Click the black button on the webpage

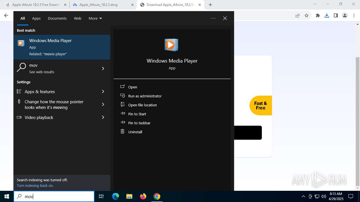tap(248, 133)
